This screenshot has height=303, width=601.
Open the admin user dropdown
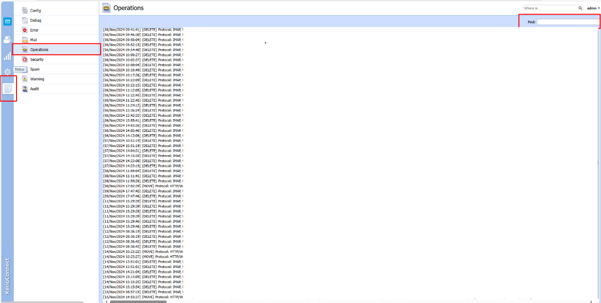coord(593,8)
